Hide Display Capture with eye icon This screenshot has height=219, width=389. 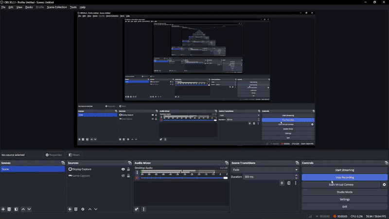coord(123,169)
